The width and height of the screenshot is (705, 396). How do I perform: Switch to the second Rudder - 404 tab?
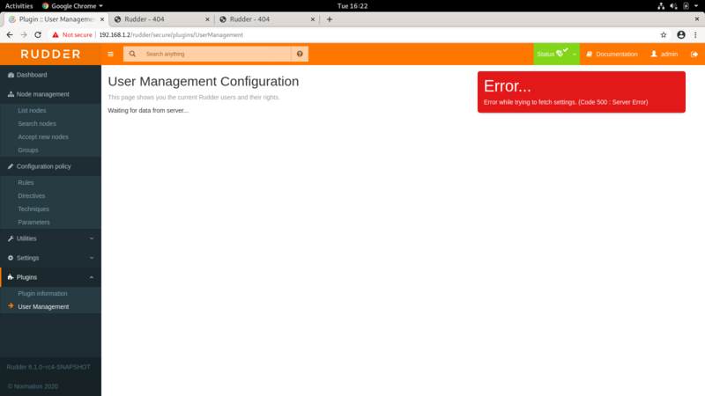click(267, 19)
